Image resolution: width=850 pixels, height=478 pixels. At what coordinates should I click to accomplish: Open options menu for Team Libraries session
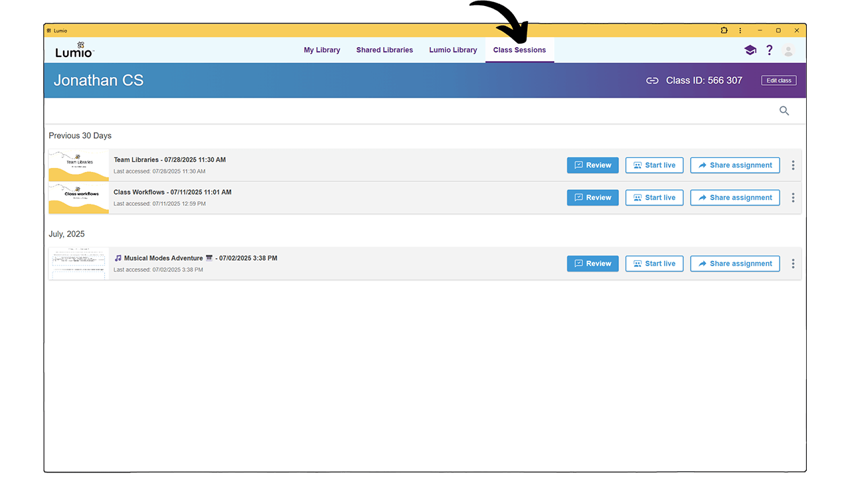pos(793,165)
